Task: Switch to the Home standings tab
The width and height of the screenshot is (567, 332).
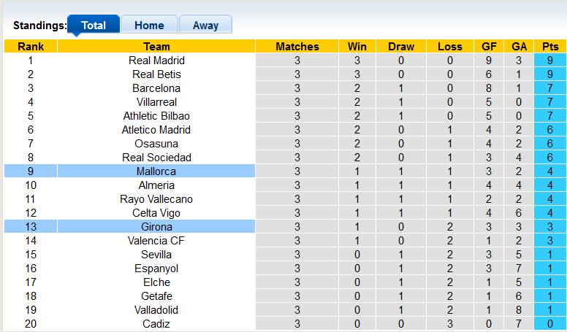Action: pyautogui.click(x=149, y=26)
